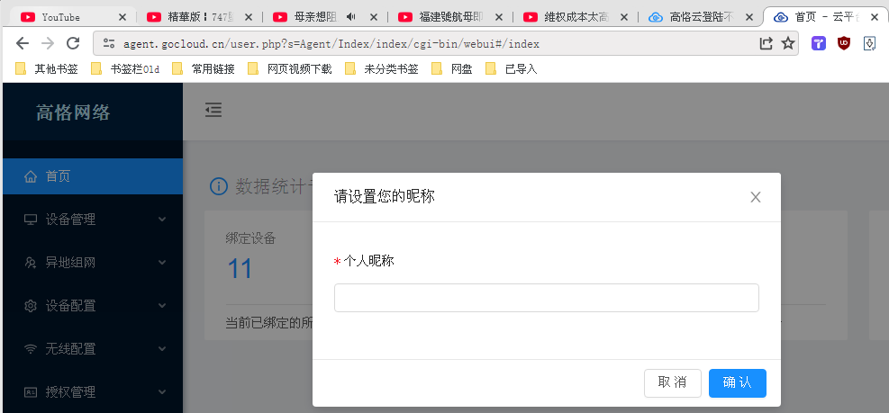Click the home icon beside 首页
889x413 pixels.
coord(31,176)
